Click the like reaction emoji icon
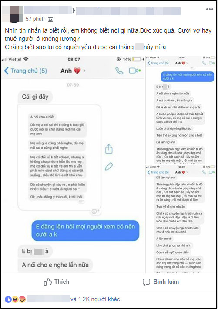 pyautogui.click(x=8, y=299)
